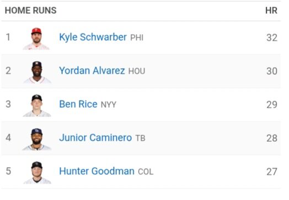289x200 pixels.
Task: Click the HR column header
Action: click(x=271, y=10)
